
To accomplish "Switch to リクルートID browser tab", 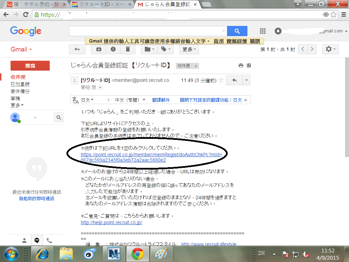I will click(102, 4).
